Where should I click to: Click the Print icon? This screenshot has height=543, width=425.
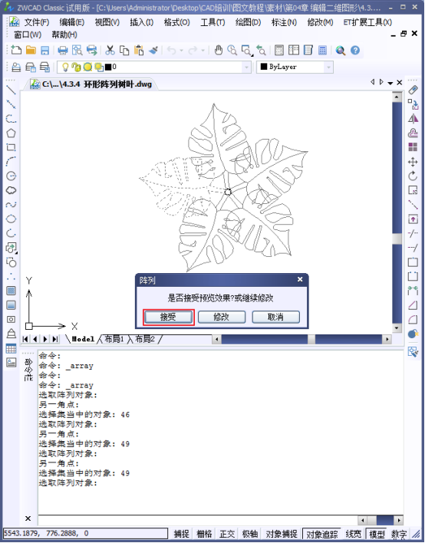[x=63, y=51]
